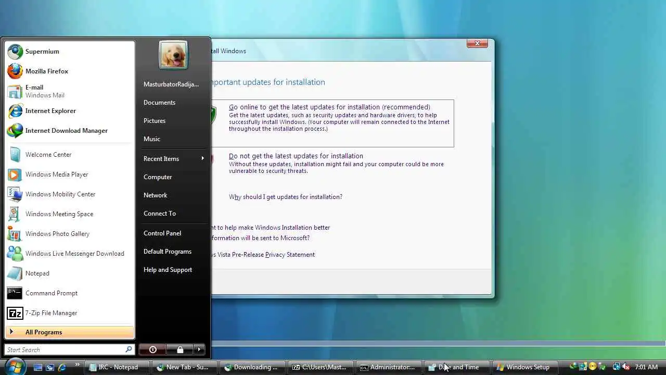
Task: Open Welcome Center
Action: (x=70, y=155)
